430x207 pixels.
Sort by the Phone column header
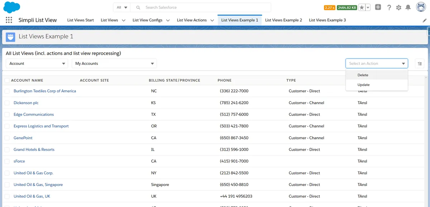pyautogui.click(x=225, y=81)
